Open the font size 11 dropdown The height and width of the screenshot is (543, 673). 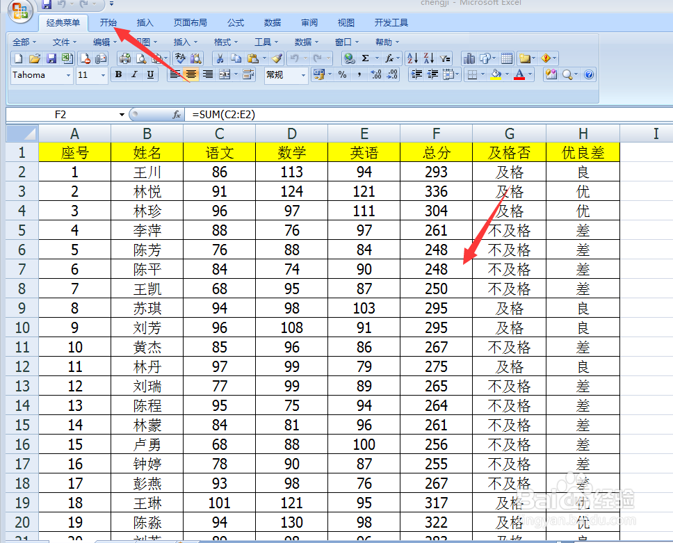coord(103,76)
